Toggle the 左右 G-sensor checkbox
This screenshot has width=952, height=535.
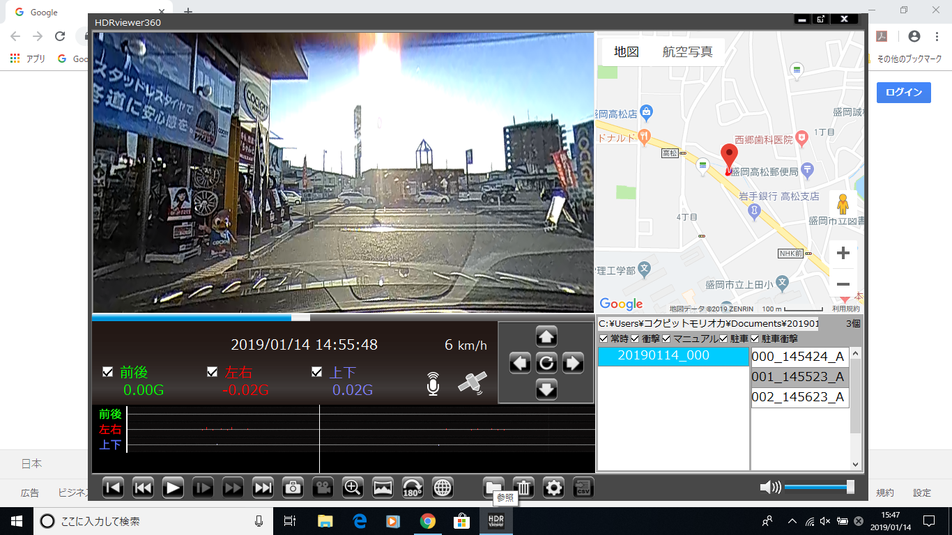coord(213,372)
